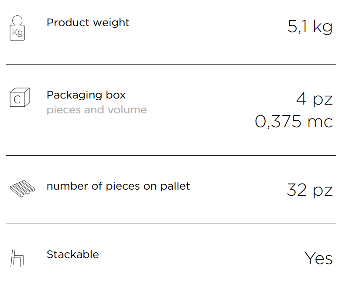The width and height of the screenshot is (342, 289).
Task: Select the 0,375 mc volume value
Action: (x=294, y=121)
